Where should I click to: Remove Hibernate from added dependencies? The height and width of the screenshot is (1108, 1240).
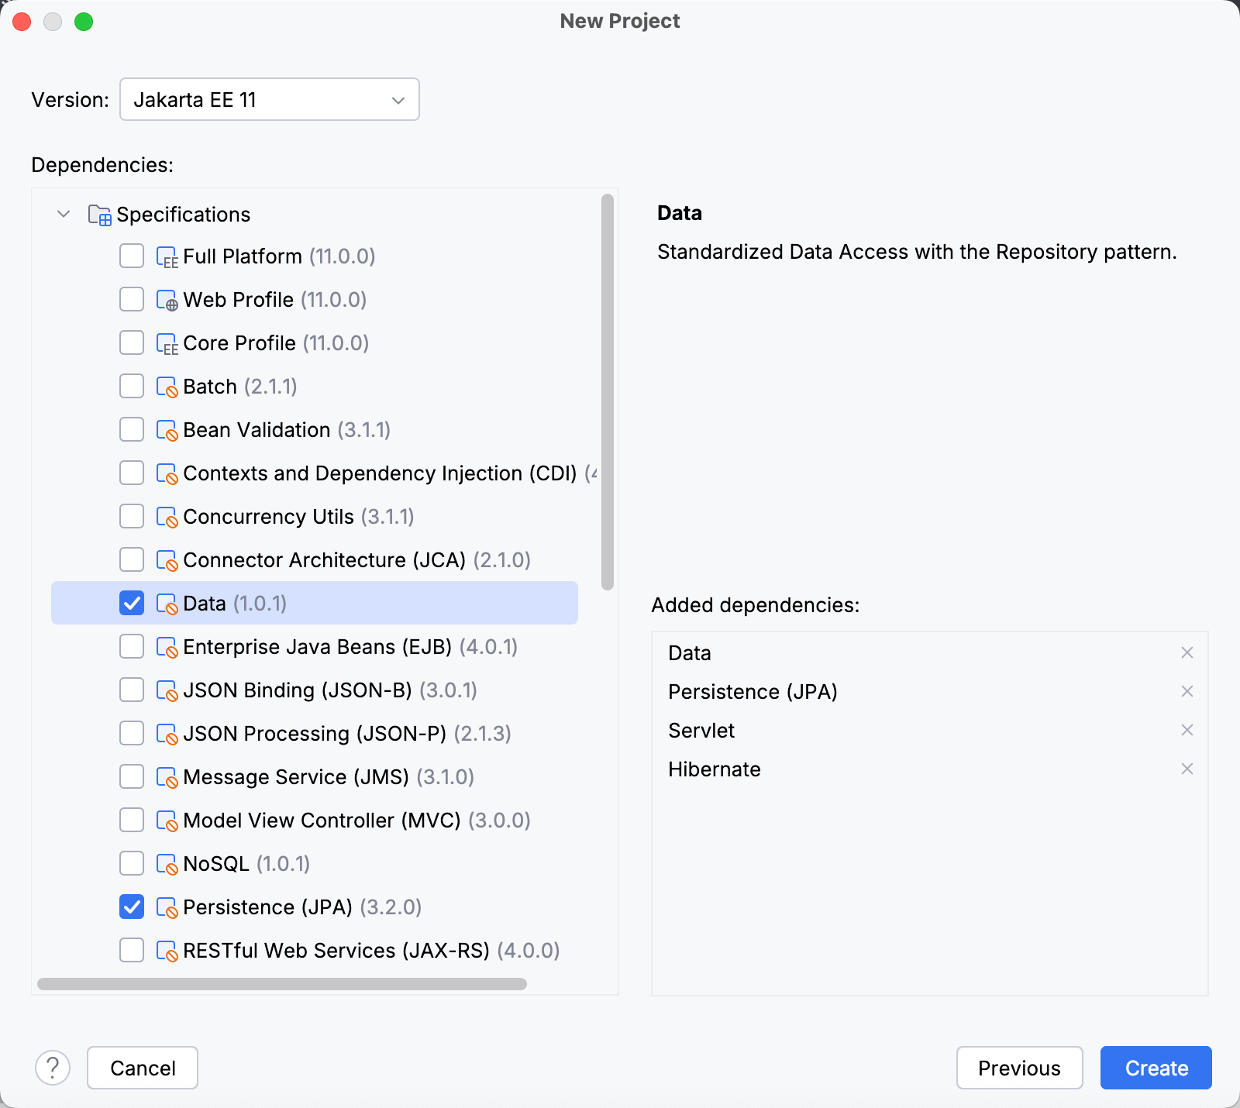(1187, 769)
